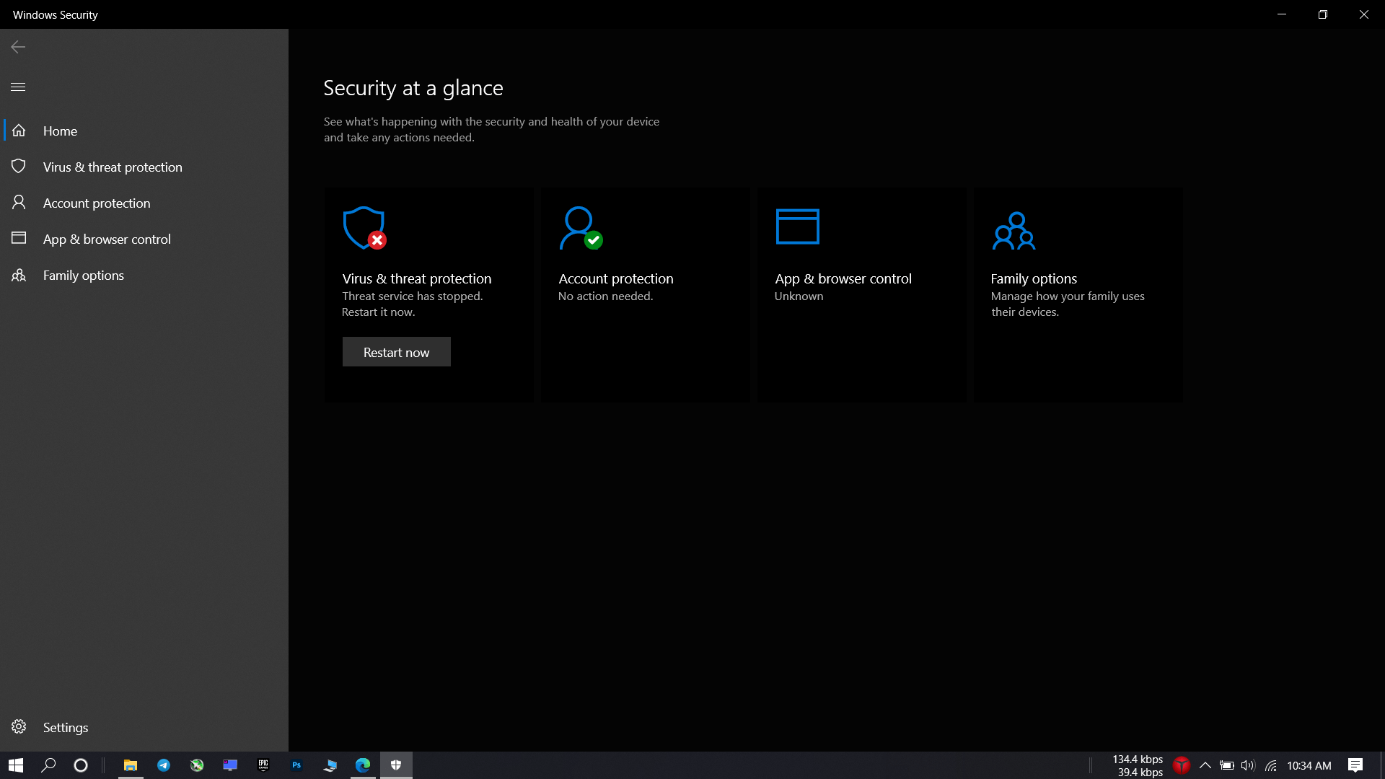Viewport: 1385px width, 779px height.
Task: Toggle the hamburger navigation menu
Action: click(18, 87)
